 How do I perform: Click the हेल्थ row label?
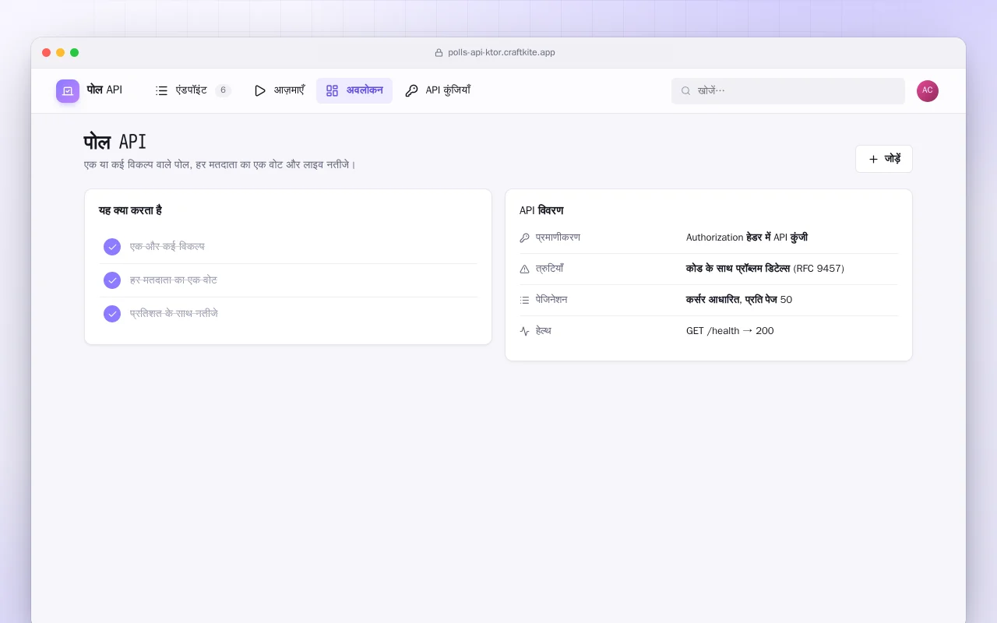pyautogui.click(x=544, y=331)
